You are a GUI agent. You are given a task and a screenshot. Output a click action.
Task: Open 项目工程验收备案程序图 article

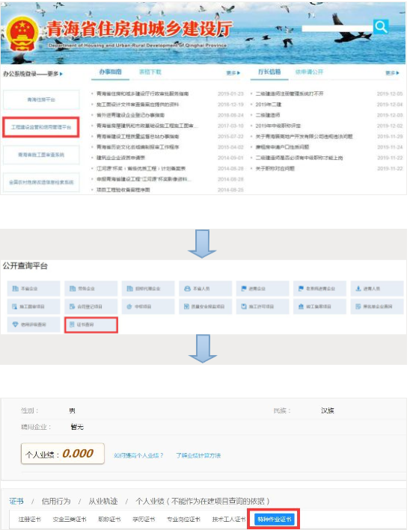coord(123,190)
